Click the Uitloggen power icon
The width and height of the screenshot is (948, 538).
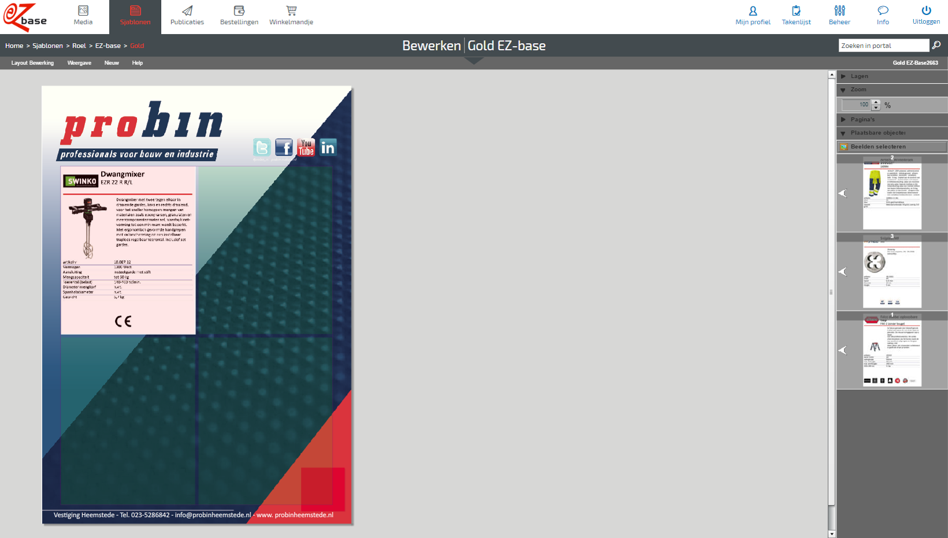926,10
